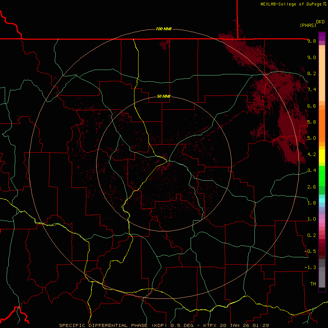
Task: Click the 0.2 legend value
Action: (x=312, y=235)
